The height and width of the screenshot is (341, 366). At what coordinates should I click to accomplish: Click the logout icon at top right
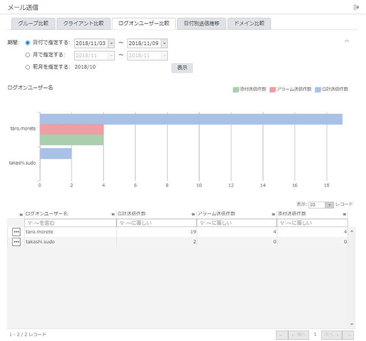coord(356,7)
